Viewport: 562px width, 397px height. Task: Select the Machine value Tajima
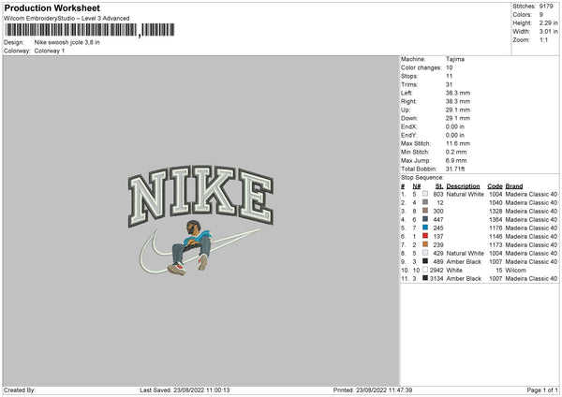click(455, 59)
